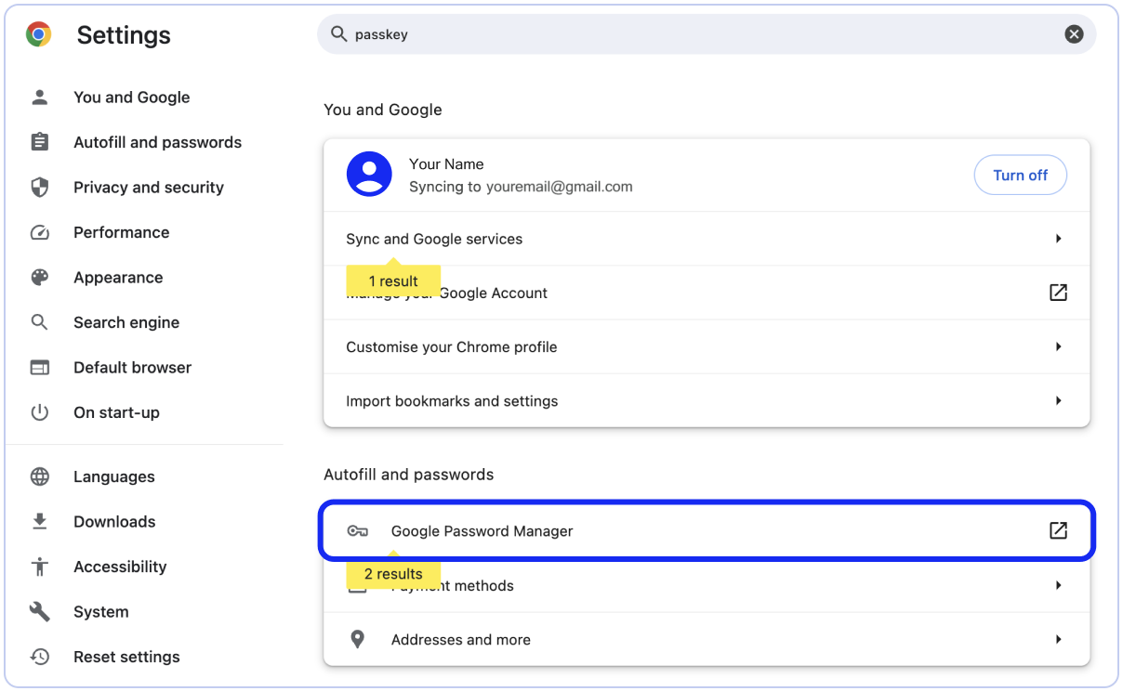Expand Addresses and more arrow

[1058, 639]
